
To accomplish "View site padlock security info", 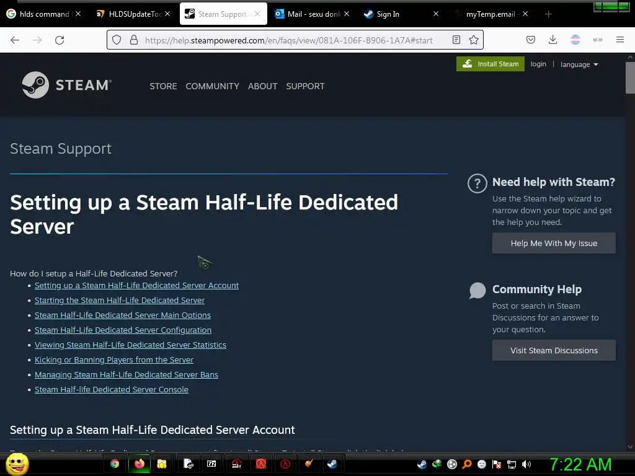I will (x=134, y=40).
